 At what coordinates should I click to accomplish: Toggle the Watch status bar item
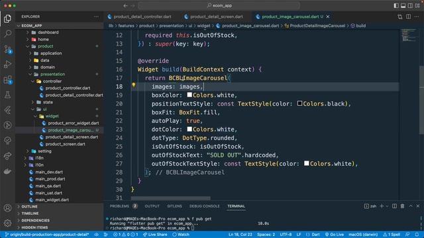[181, 235]
